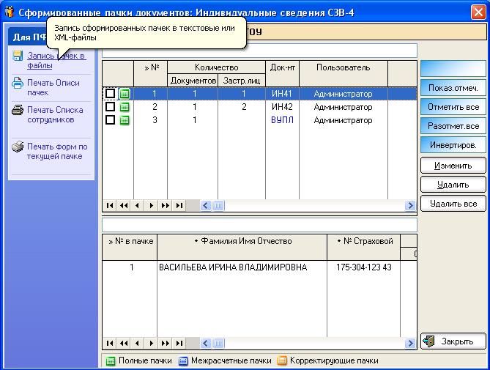Click the green pack icon in row 3
This screenshot has width=490, height=370.
(125, 120)
